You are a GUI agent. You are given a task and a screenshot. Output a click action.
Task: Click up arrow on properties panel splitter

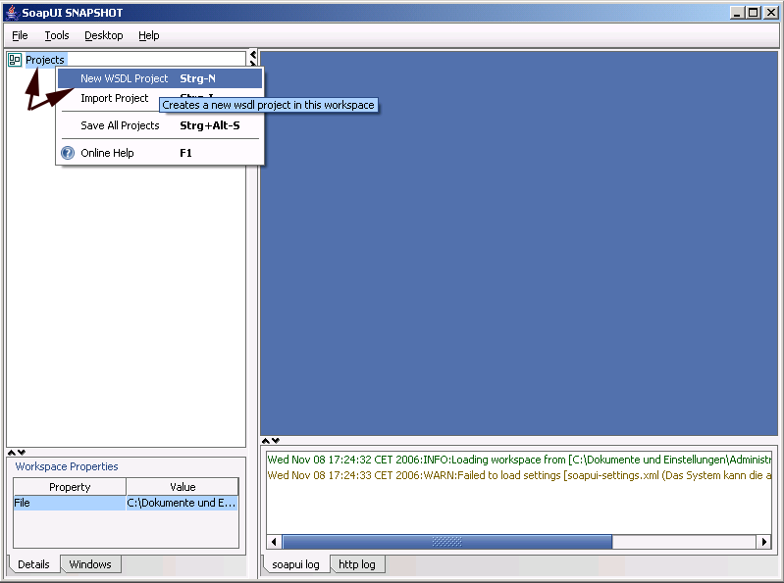12,453
